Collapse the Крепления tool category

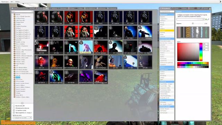click(x=167, y=15)
